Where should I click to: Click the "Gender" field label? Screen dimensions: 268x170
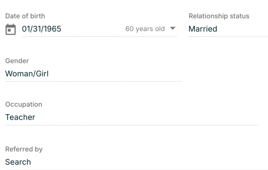pyautogui.click(x=17, y=61)
